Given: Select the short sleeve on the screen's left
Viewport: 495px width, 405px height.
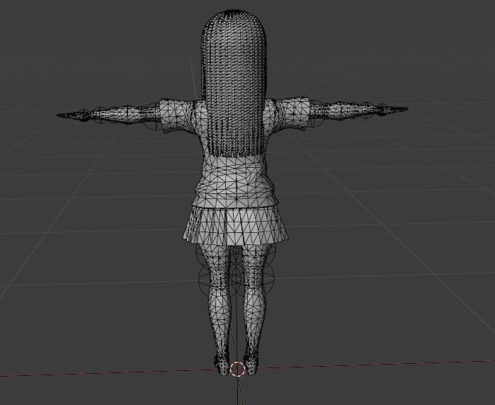Looking at the screenshot, I should pyautogui.click(x=176, y=116).
